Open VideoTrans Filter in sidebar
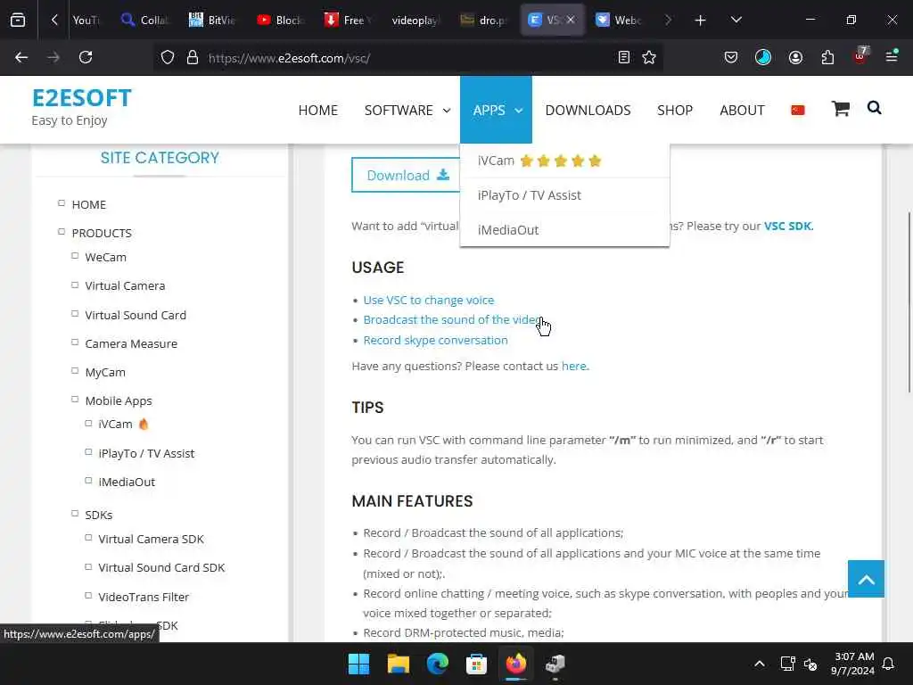Screen dimensions: 913x685 click(x=144, y=597)
